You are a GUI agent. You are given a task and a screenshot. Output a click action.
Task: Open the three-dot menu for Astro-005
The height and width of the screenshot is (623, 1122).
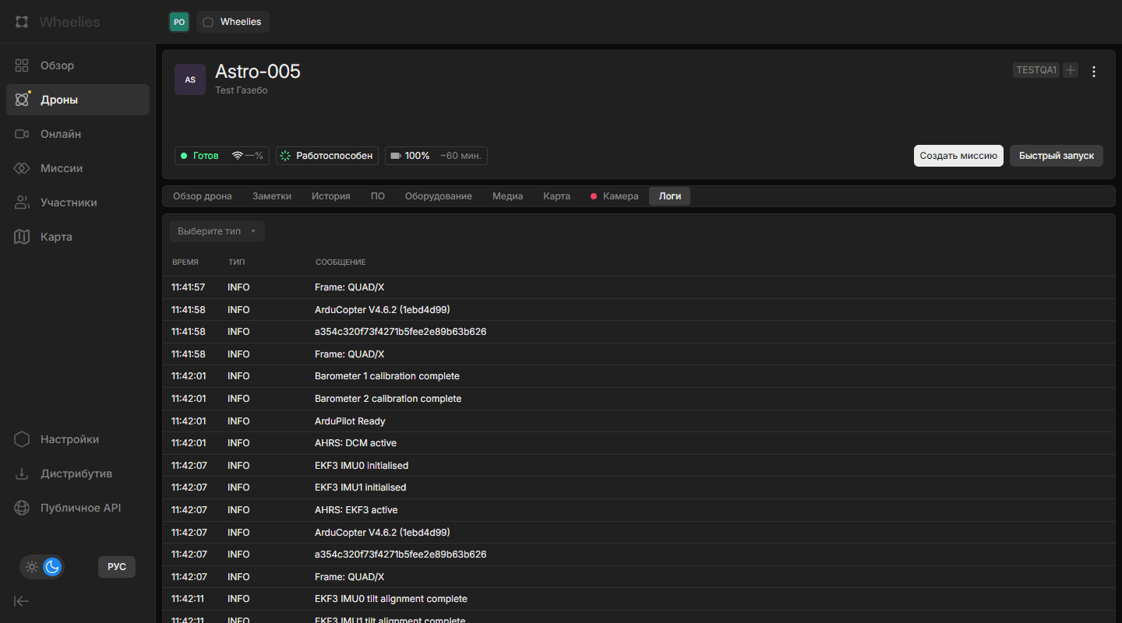pos(1094,72)
